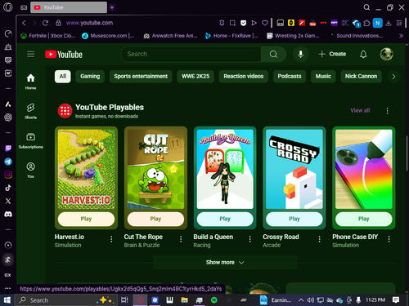Open Spotify from the taskbar
409x306 pixels.
coord(214,300)
